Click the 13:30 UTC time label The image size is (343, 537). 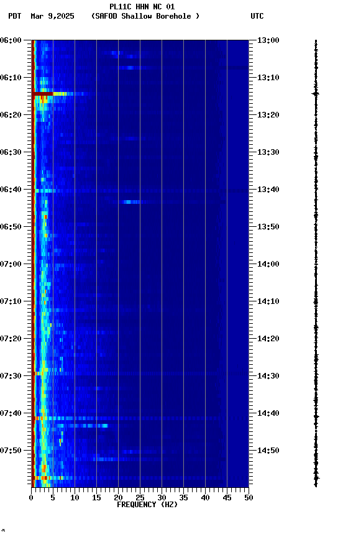point(268,152)
